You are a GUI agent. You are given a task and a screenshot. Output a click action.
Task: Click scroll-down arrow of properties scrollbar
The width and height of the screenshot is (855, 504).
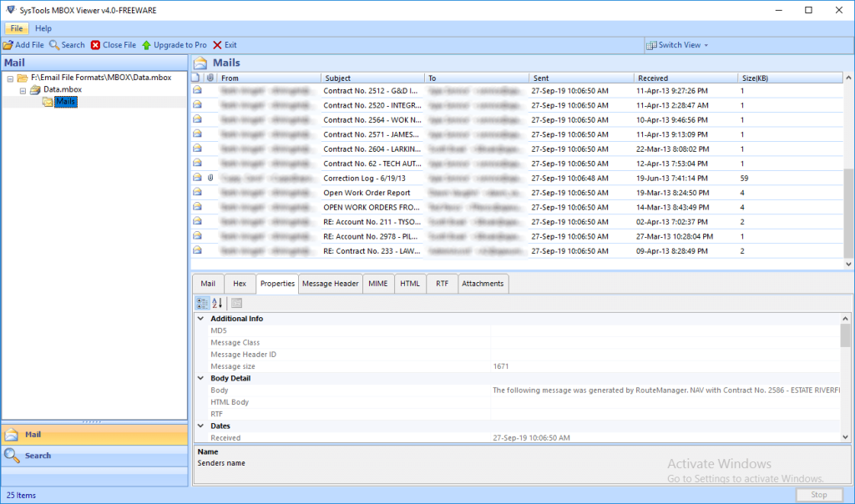pos(845,437)
